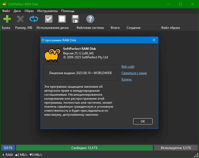Click the floppy disk Save image icon
The height and width of the screenshot is (158, 199).
[75, 19]
